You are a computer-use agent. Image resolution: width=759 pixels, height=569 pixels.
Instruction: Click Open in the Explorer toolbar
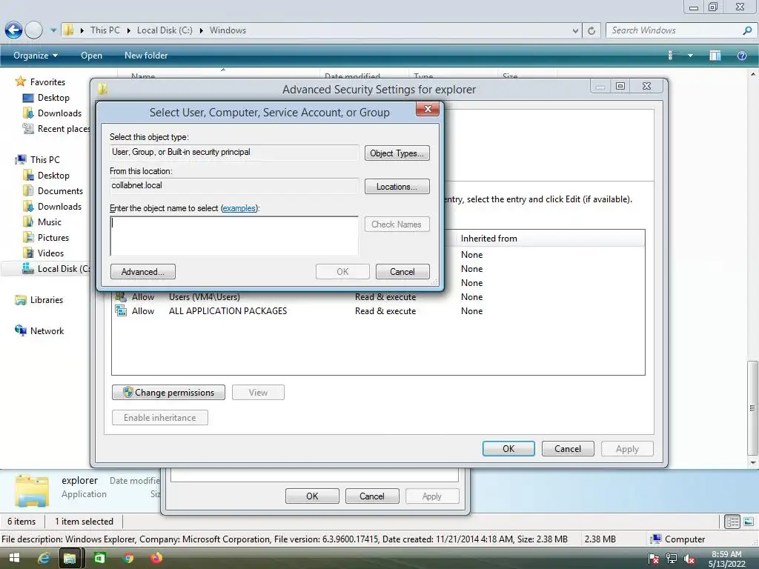click(91, 55)
